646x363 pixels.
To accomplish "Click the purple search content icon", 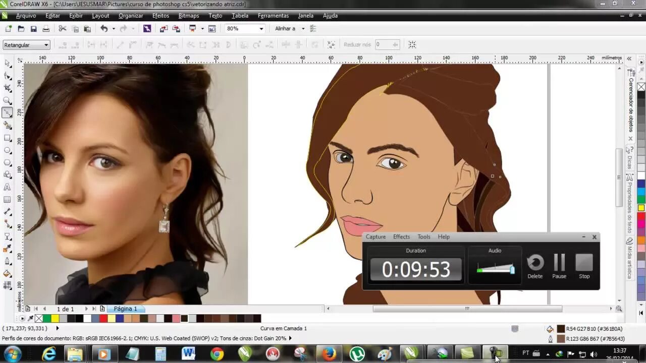I will (147, 29).
